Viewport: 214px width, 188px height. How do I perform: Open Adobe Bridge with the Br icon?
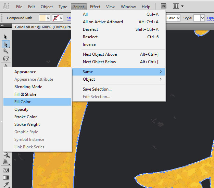164,6
